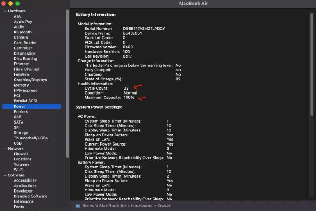Select Developer under Software
This screenshot has width=316, height=211.
click(23, 191)
